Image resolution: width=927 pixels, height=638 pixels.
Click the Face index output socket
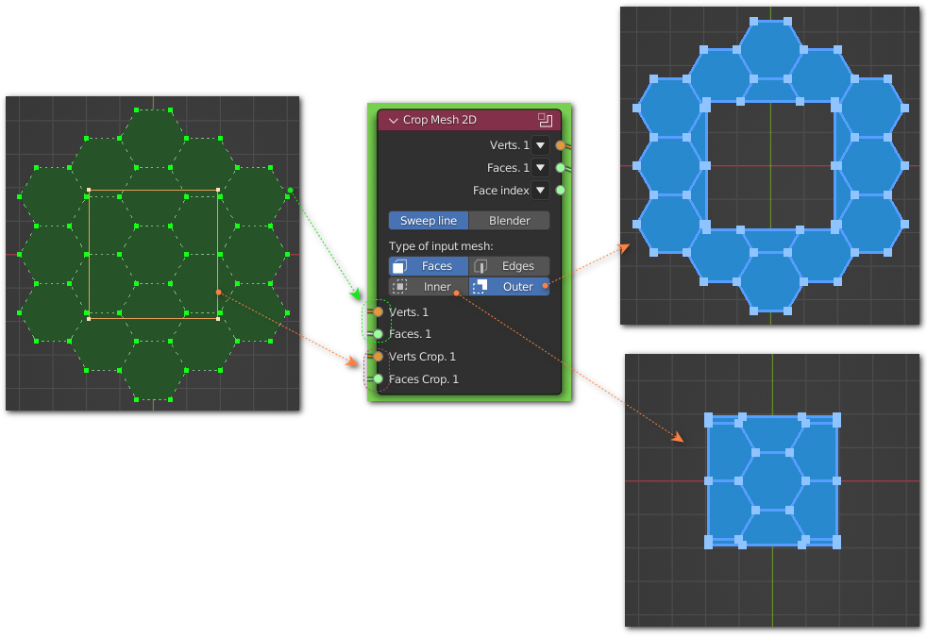point(561,191)
